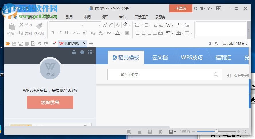Click the Redo arrow
Image resolution: width=255 pixels, height=139 pixels.
coord(46,44)
